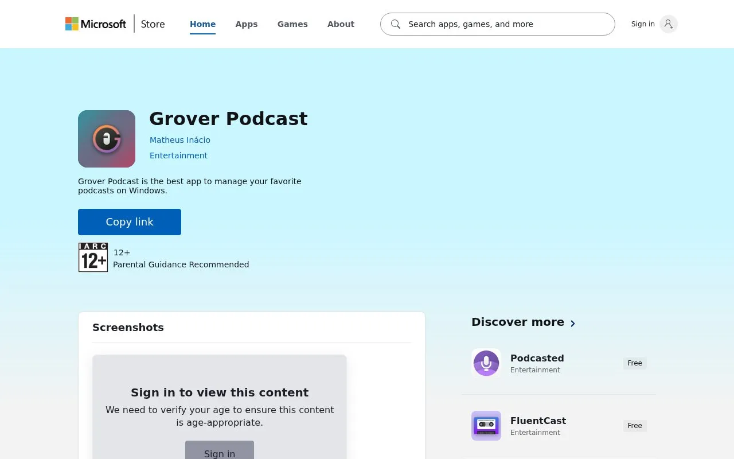Open the Entertainment category link under Grover Podcast

[x=178, y=155]
